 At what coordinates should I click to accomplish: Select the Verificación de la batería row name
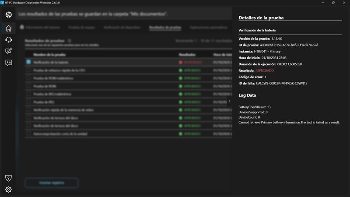coord(51,62)
